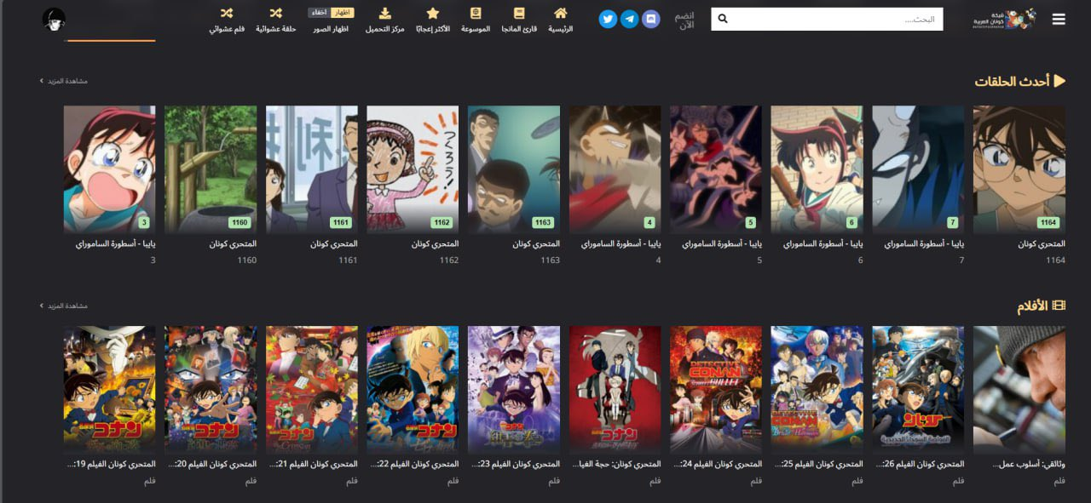
Task: Open the Twitter bird icon
Action: click(x=608, y=19)
